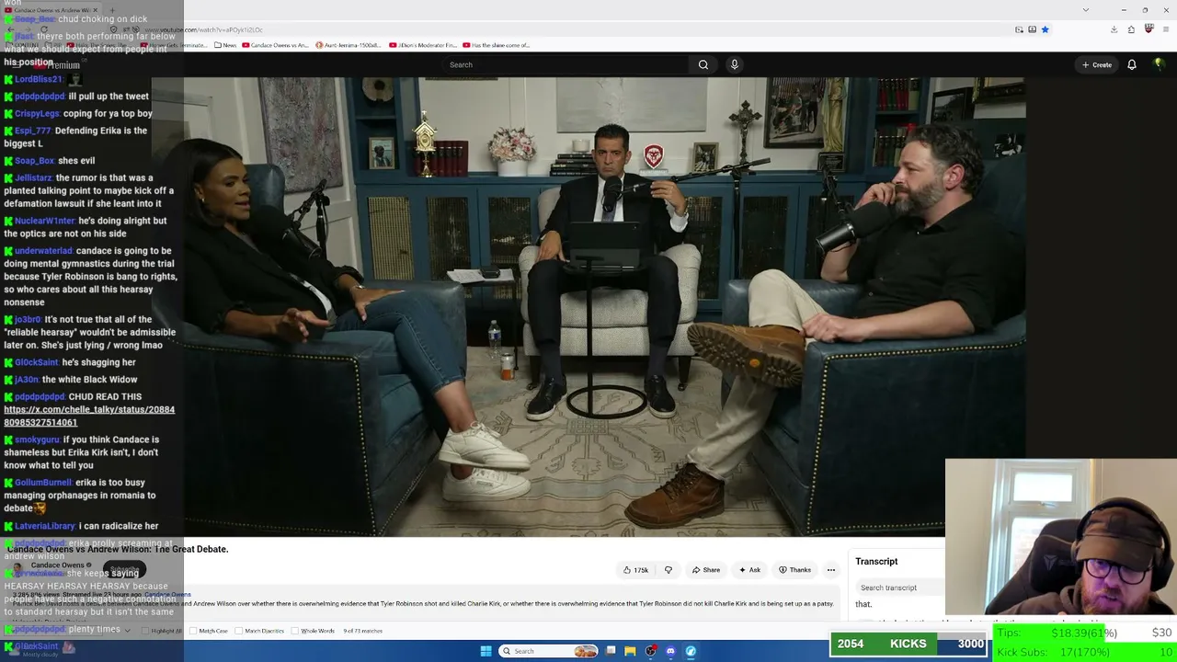
Task: Focus the YouTube search field
Action: click(x=567, y=64)
